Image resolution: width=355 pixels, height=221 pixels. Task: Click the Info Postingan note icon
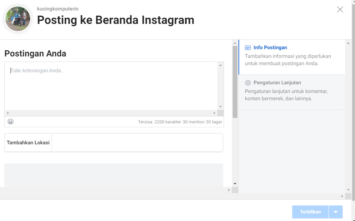click(x=248, y=47)
